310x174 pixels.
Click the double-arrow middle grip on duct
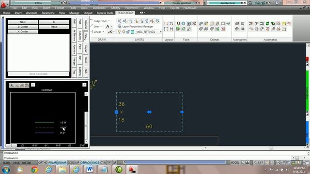coord(149,112)
